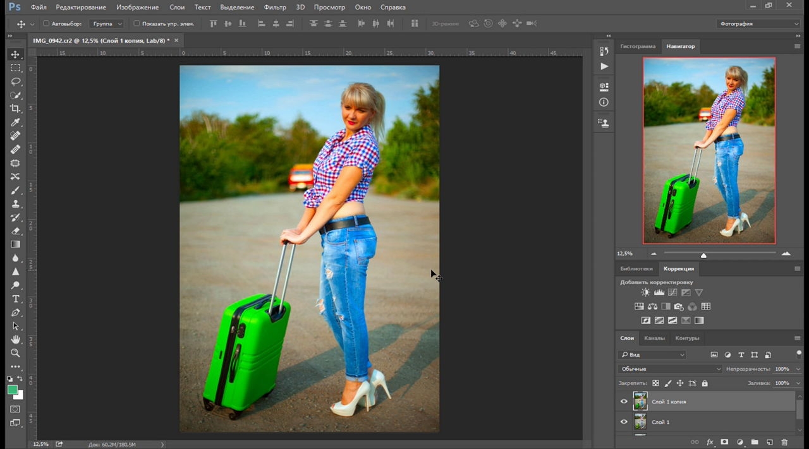Toggle layer filter on/off switch
Viewport: 809px width, 449px height.
coord(799,353)
